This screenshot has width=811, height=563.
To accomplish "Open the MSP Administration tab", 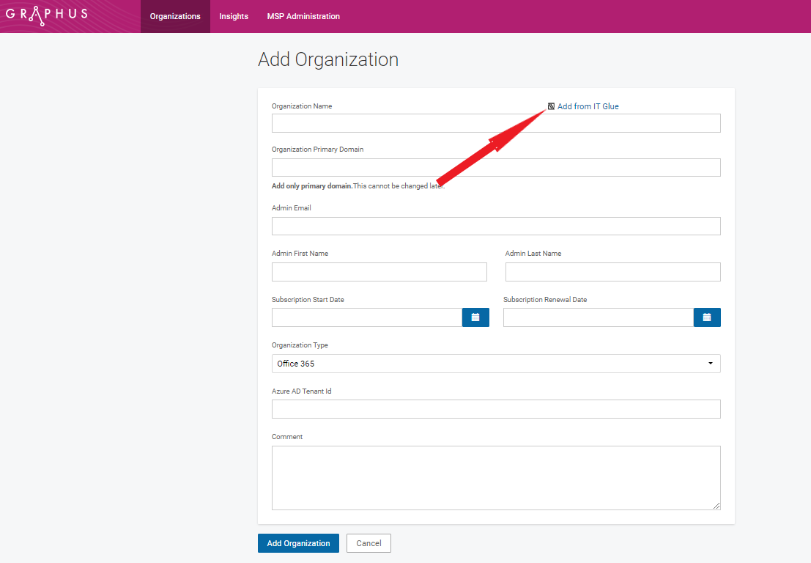I will (x=303, y=17).
